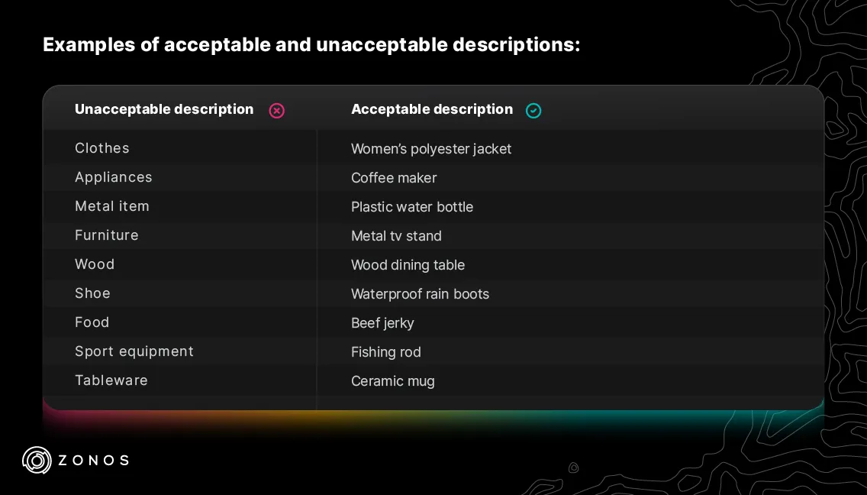
Task: Click the ZONOS brand wordmark
Action: tap(94, 460)
